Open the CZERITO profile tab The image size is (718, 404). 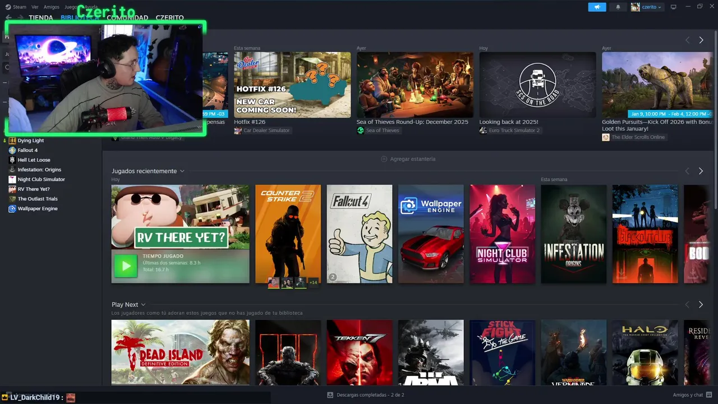click(x=170, y=18)
